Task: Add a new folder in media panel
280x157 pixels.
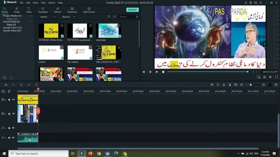Action: point(5,78)
